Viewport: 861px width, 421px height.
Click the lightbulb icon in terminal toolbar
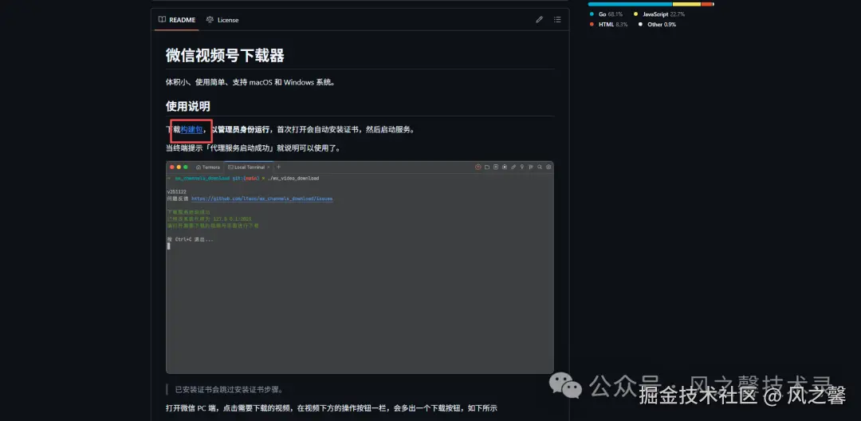[522, 167]
